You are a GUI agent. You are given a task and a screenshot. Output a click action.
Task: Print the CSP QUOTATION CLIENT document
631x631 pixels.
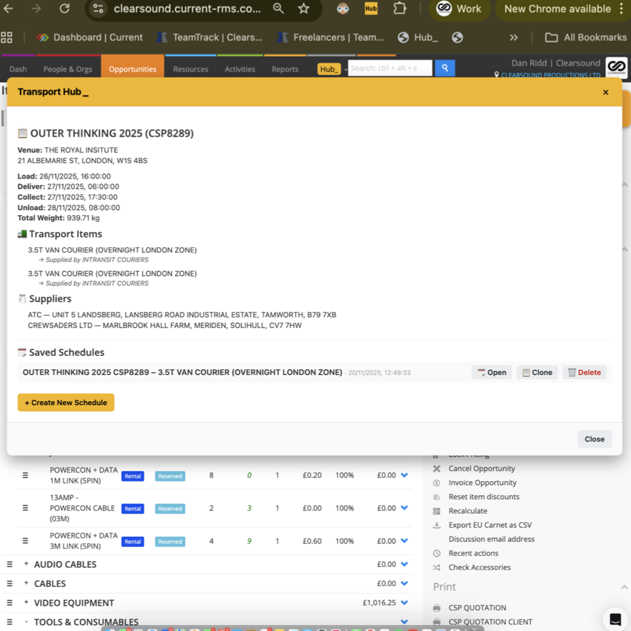coord(490,622)
